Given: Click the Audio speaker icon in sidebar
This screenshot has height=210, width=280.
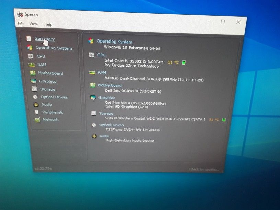Looking at the screenshot, I should pos(36,105).
